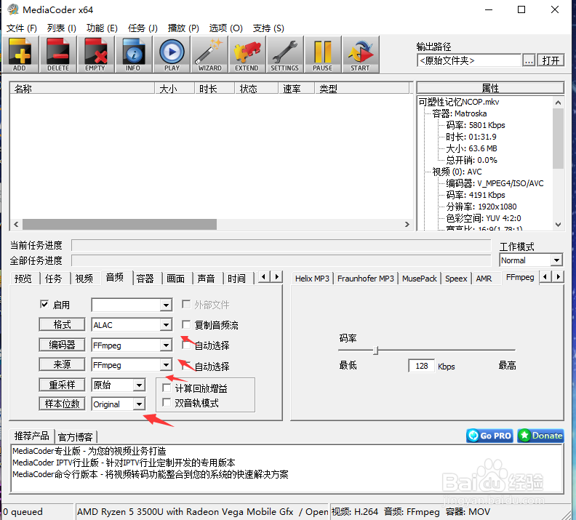
Task: Open the 工作模式 Normal dropdown
Action: [x=556, y=260]
